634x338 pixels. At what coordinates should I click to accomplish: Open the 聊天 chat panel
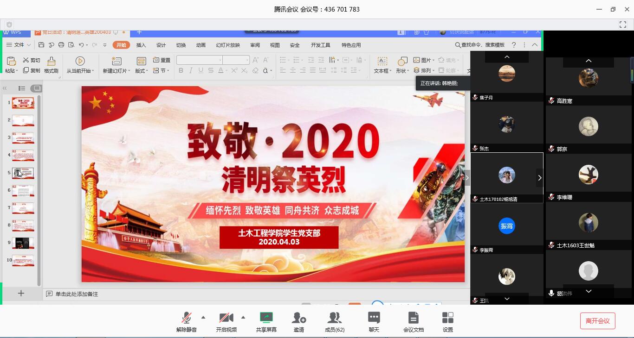coord(374,318)
